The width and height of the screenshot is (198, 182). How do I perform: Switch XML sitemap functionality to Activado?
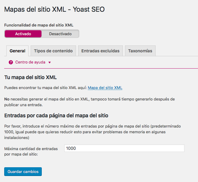pos(23,34)
